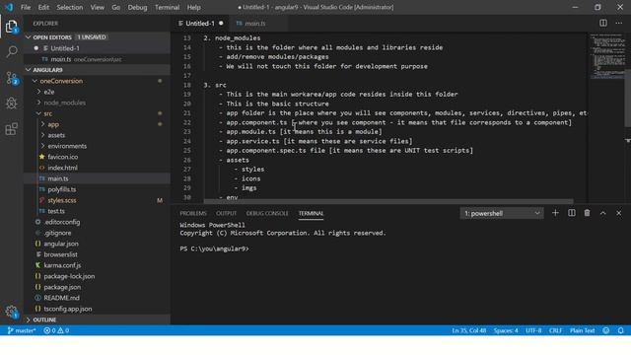Viewport: 631px width, 355px height.
Task: Open errors and warnings count in status bar
Action: pyautogui.click(x=56, y=330)
